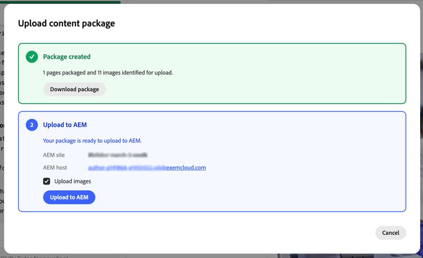Uncheck the Upload images checkbox
Screen dimensions: 423x258
pyautogui.click(x=47, y=181)
